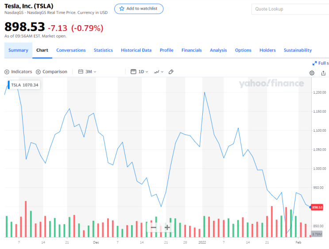This screenshot has width=329, height=249.
Task: Click the share chart icon
Action: tap(323, 73)
